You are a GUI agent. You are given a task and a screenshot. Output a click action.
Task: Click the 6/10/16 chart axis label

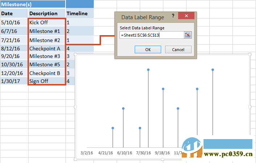[x=125, y=153]
